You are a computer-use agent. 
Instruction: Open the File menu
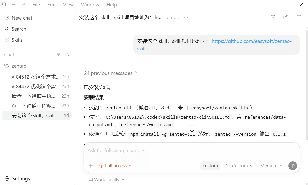[36, 5]
